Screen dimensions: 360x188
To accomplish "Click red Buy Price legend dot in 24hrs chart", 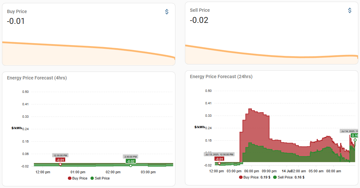I will pos(241,177).
